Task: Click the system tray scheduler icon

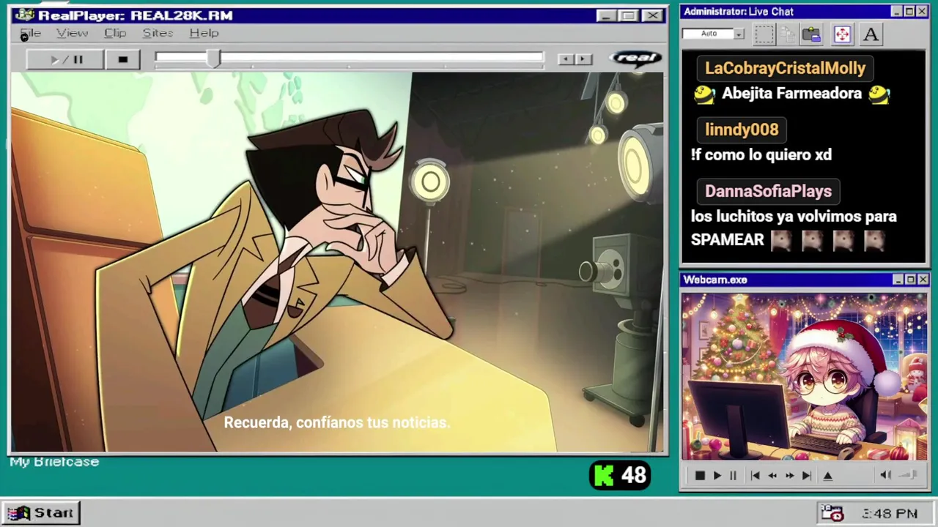Action: click(x=832, y=513)
